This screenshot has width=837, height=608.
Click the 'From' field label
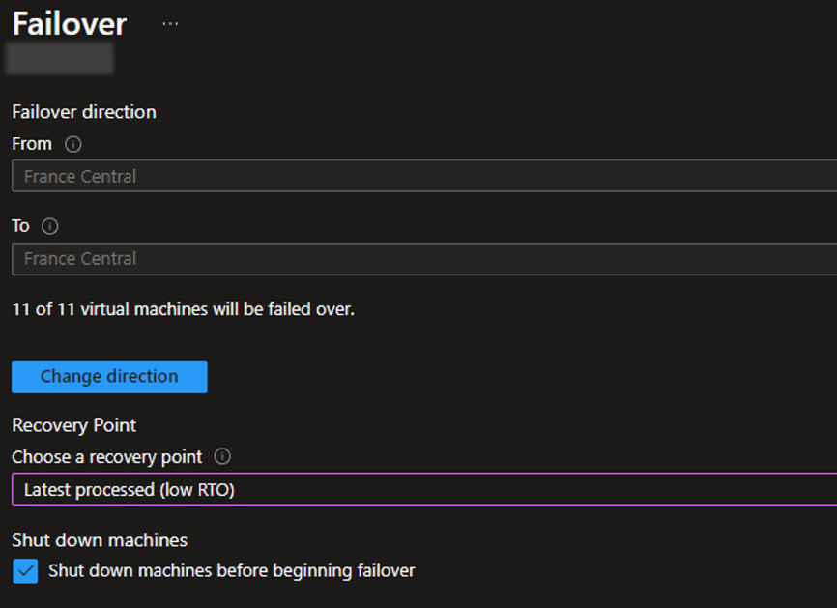tap(32, 144)
